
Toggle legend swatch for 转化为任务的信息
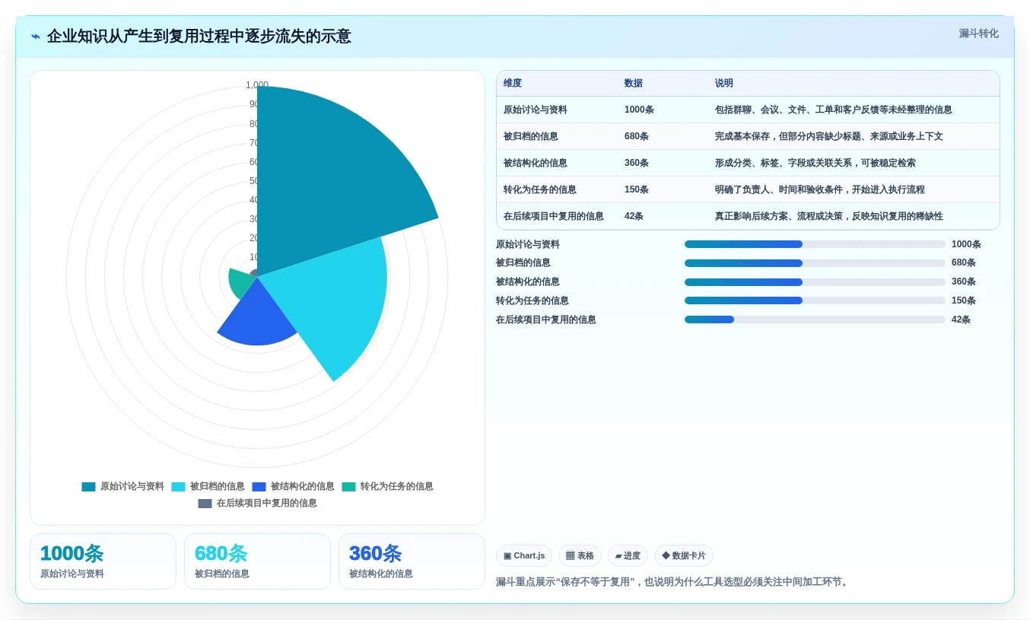click(x=349, y=487)
